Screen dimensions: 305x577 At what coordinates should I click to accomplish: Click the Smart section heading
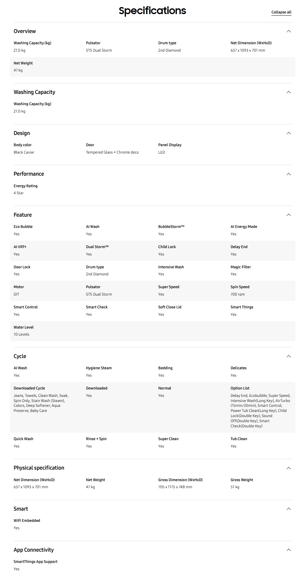(x=21, y=509)
